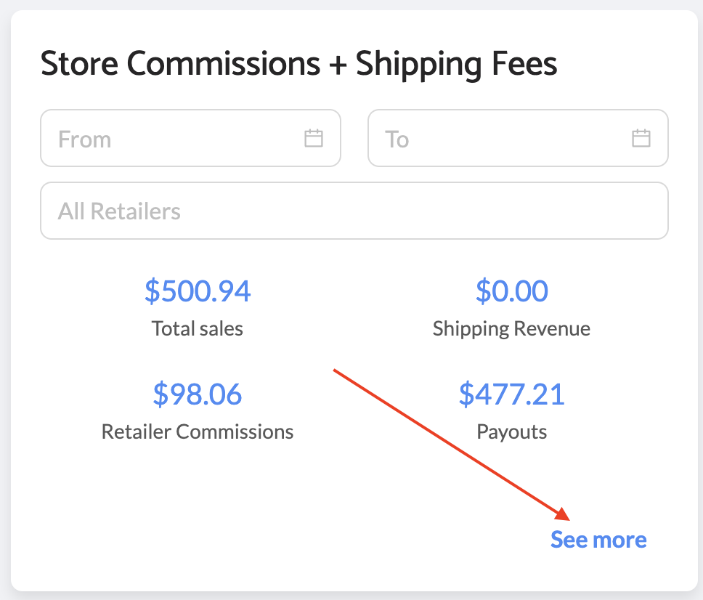Select the $0.00 shipping revenue amount
The width and height of the screenshot is (703, 600).
click(x=511, y=291)
